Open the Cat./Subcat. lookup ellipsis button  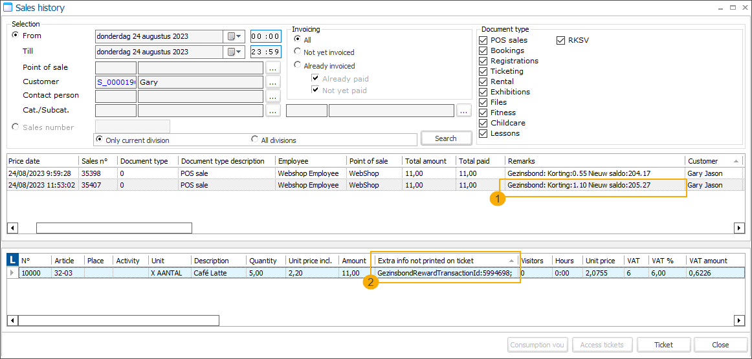tap(273, 111)
